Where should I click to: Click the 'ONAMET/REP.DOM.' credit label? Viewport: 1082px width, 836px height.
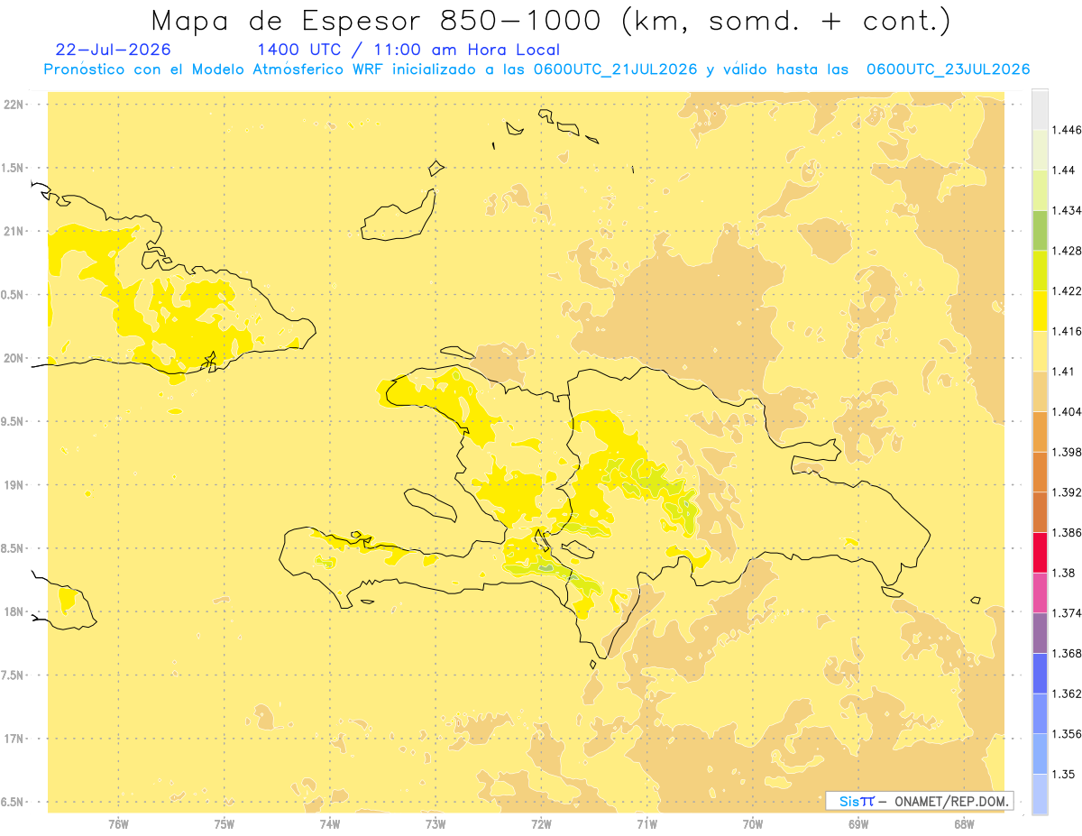pos(953,801)
